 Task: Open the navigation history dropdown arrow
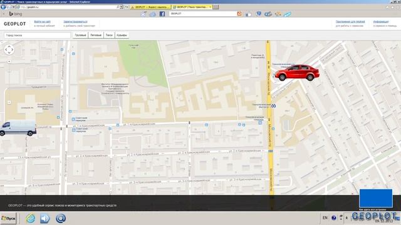click(13, 7)
